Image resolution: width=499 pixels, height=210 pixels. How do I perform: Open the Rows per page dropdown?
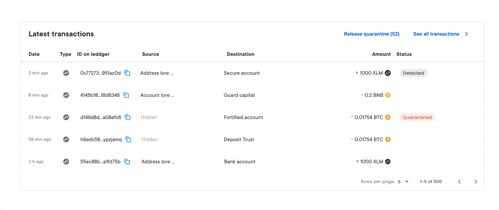pos(403,182)
